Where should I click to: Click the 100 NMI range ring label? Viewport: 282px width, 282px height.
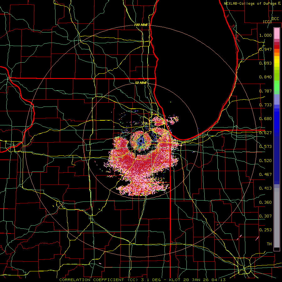pyautogui.click(x=141, y=25)
